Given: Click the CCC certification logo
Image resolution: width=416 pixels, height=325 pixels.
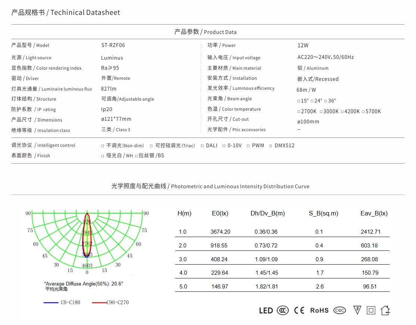Looking at the screenshot, I should [283, 310].
